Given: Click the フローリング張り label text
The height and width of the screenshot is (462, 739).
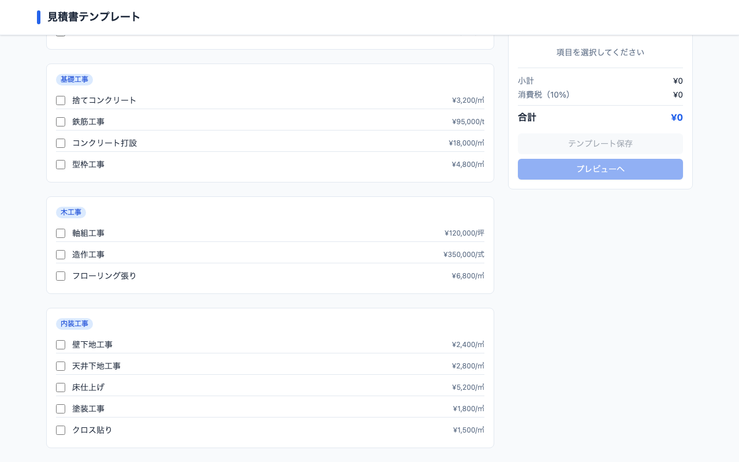Looking at the screenshot, I should pyautogui.click(x=104, y=276).
